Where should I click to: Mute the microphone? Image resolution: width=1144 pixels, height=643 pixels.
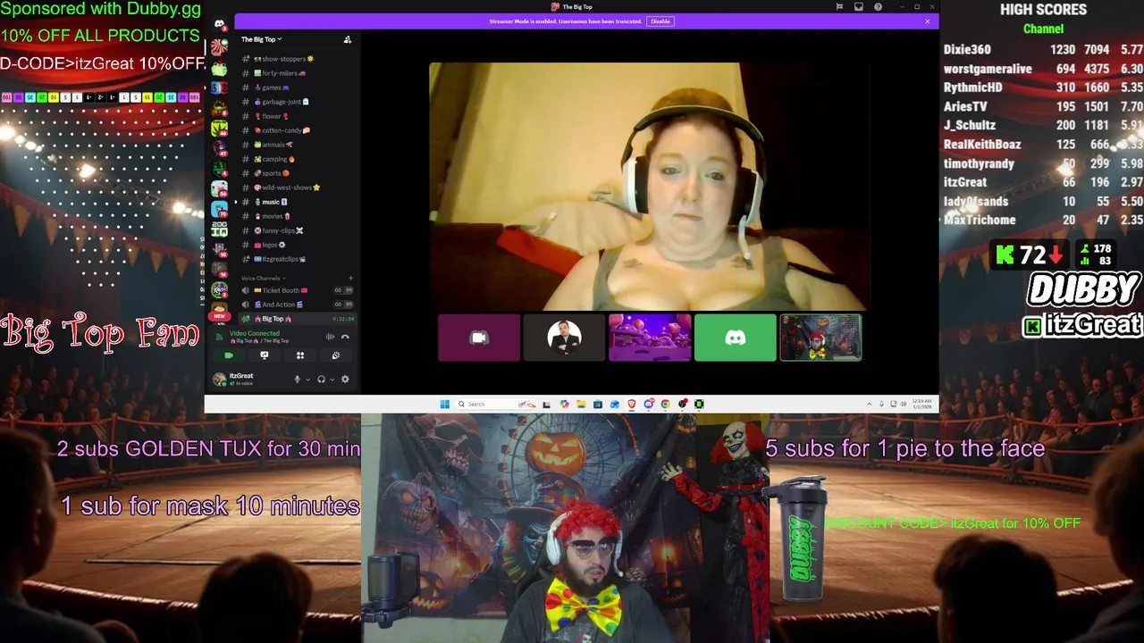297,380
